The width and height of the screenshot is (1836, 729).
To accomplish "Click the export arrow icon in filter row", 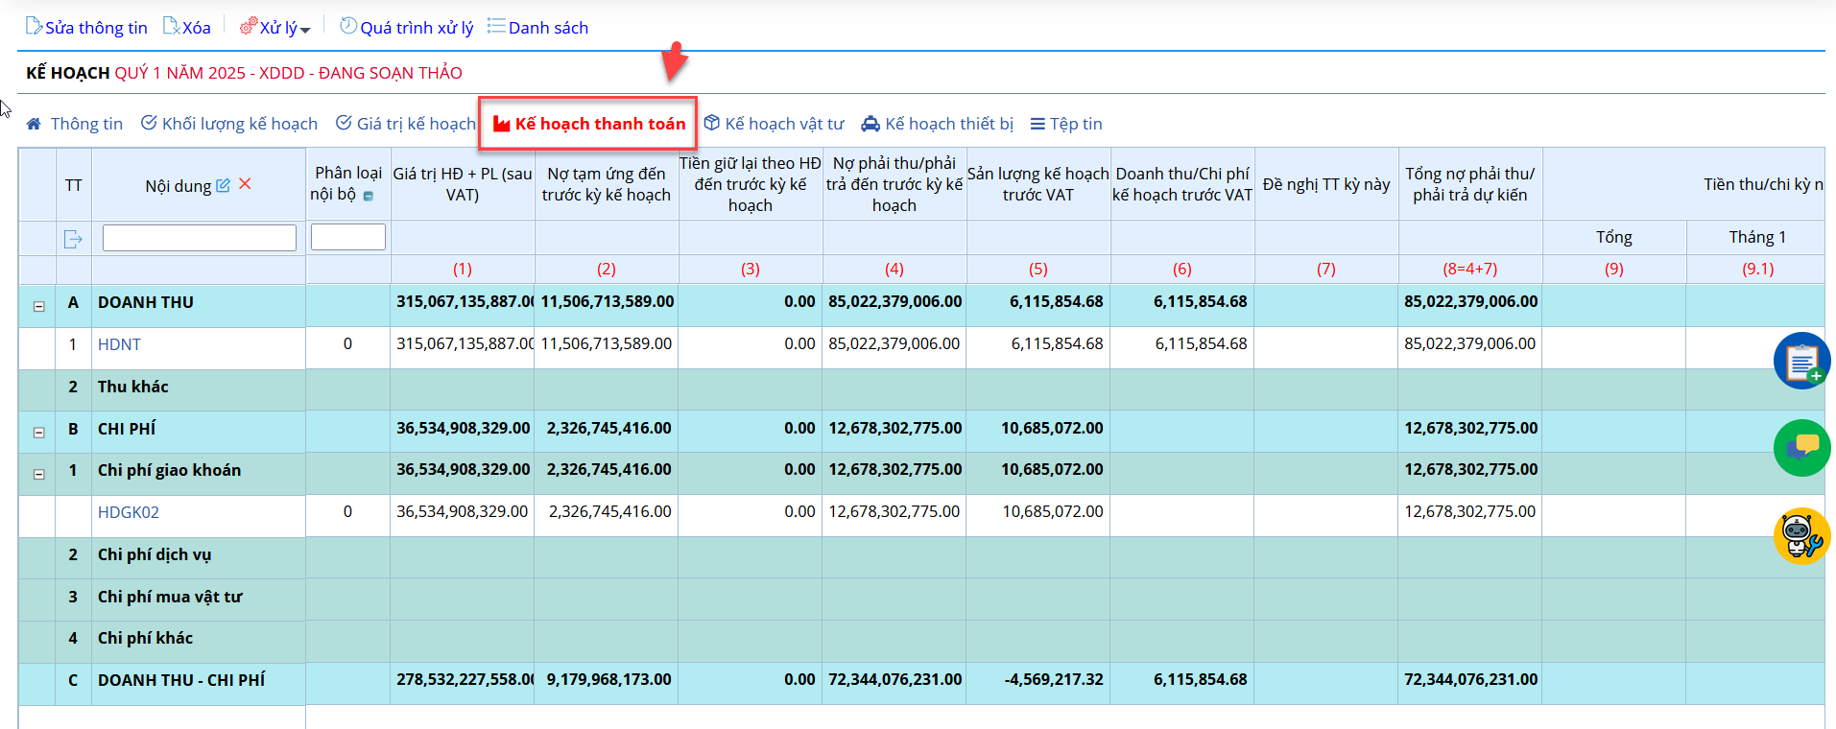I will (73, 239).
